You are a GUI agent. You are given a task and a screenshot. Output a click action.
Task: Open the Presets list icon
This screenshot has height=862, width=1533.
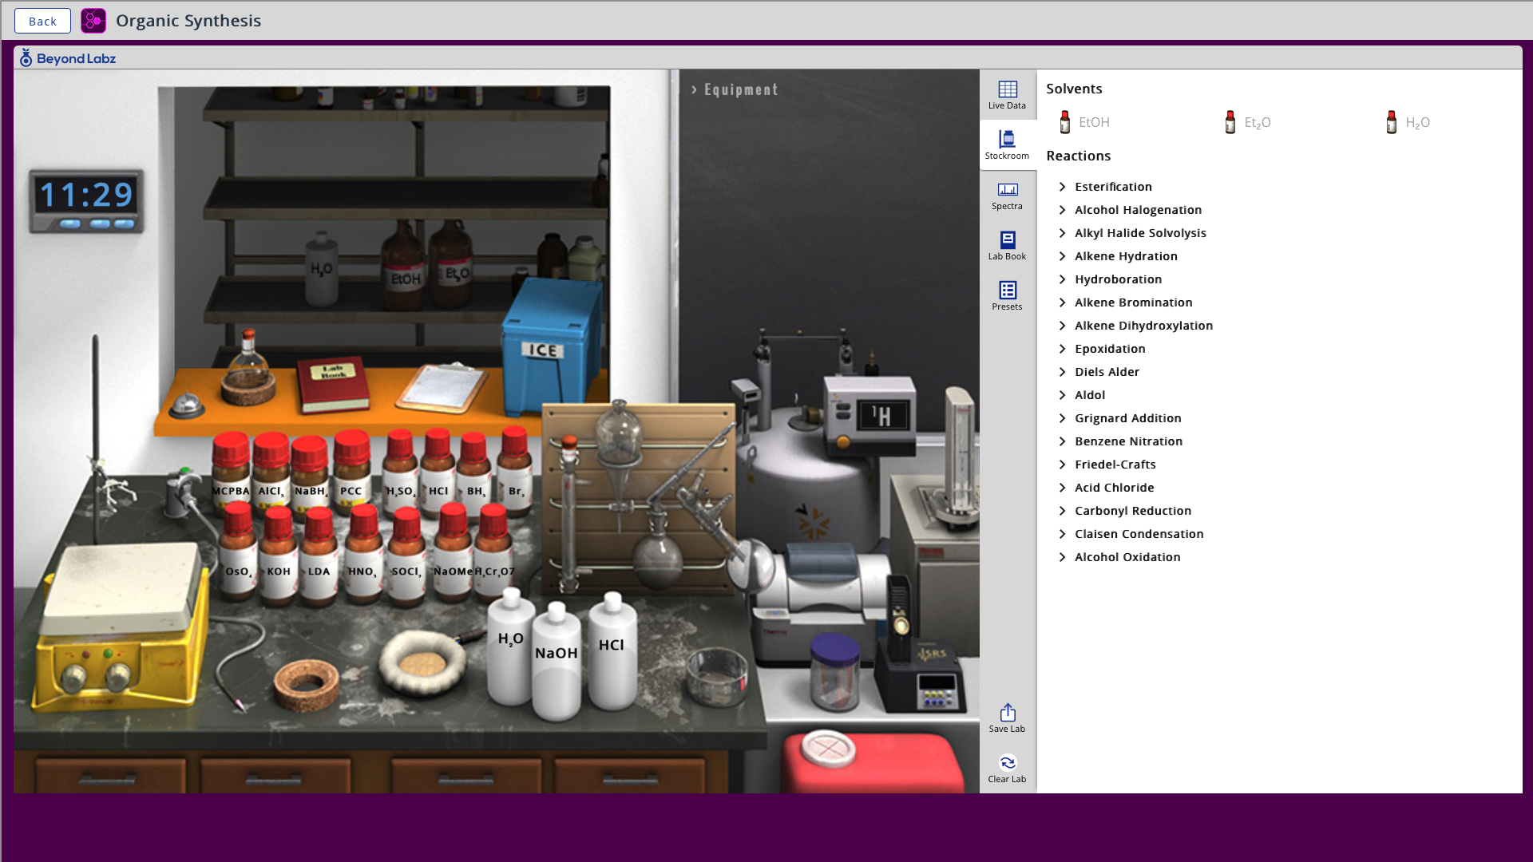(1007, 296)
